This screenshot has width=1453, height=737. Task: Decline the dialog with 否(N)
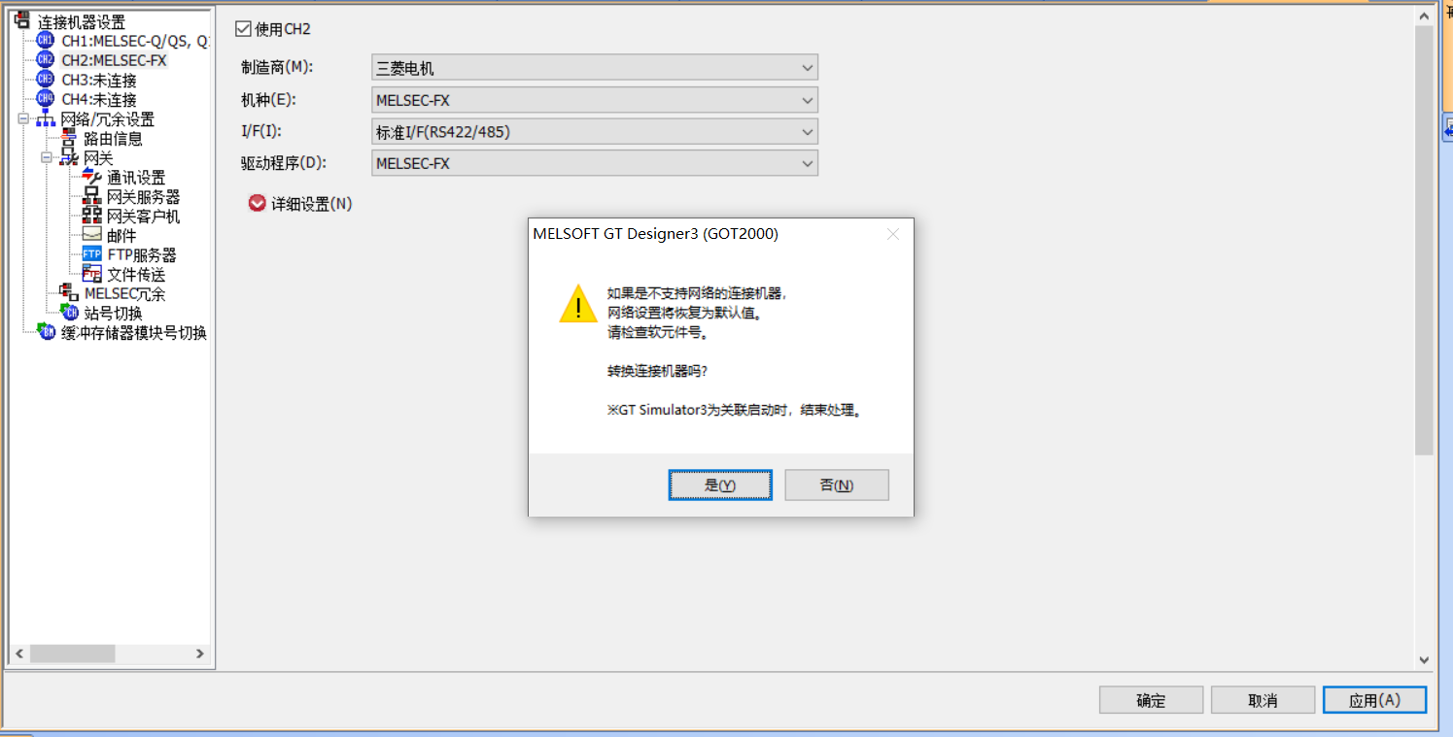[837, 486]
